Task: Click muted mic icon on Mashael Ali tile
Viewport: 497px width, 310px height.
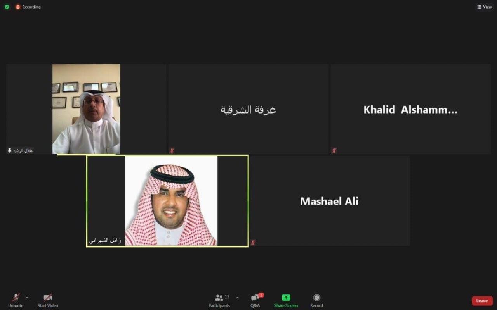Action: click(x=253, y=243)
